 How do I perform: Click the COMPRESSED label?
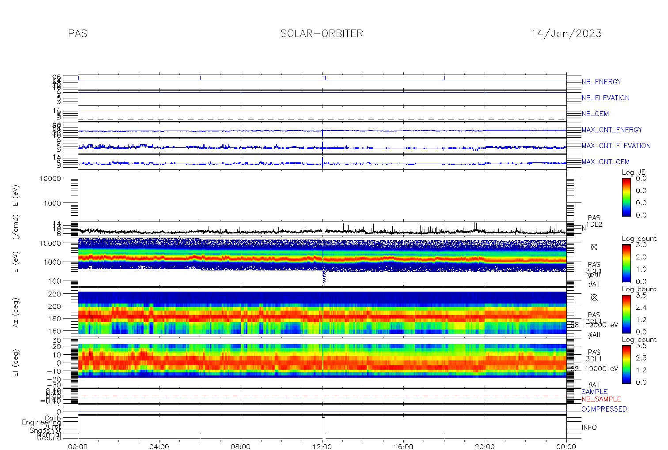click(604, 409)
